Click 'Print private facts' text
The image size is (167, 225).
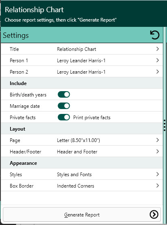[x=92, y=118]
